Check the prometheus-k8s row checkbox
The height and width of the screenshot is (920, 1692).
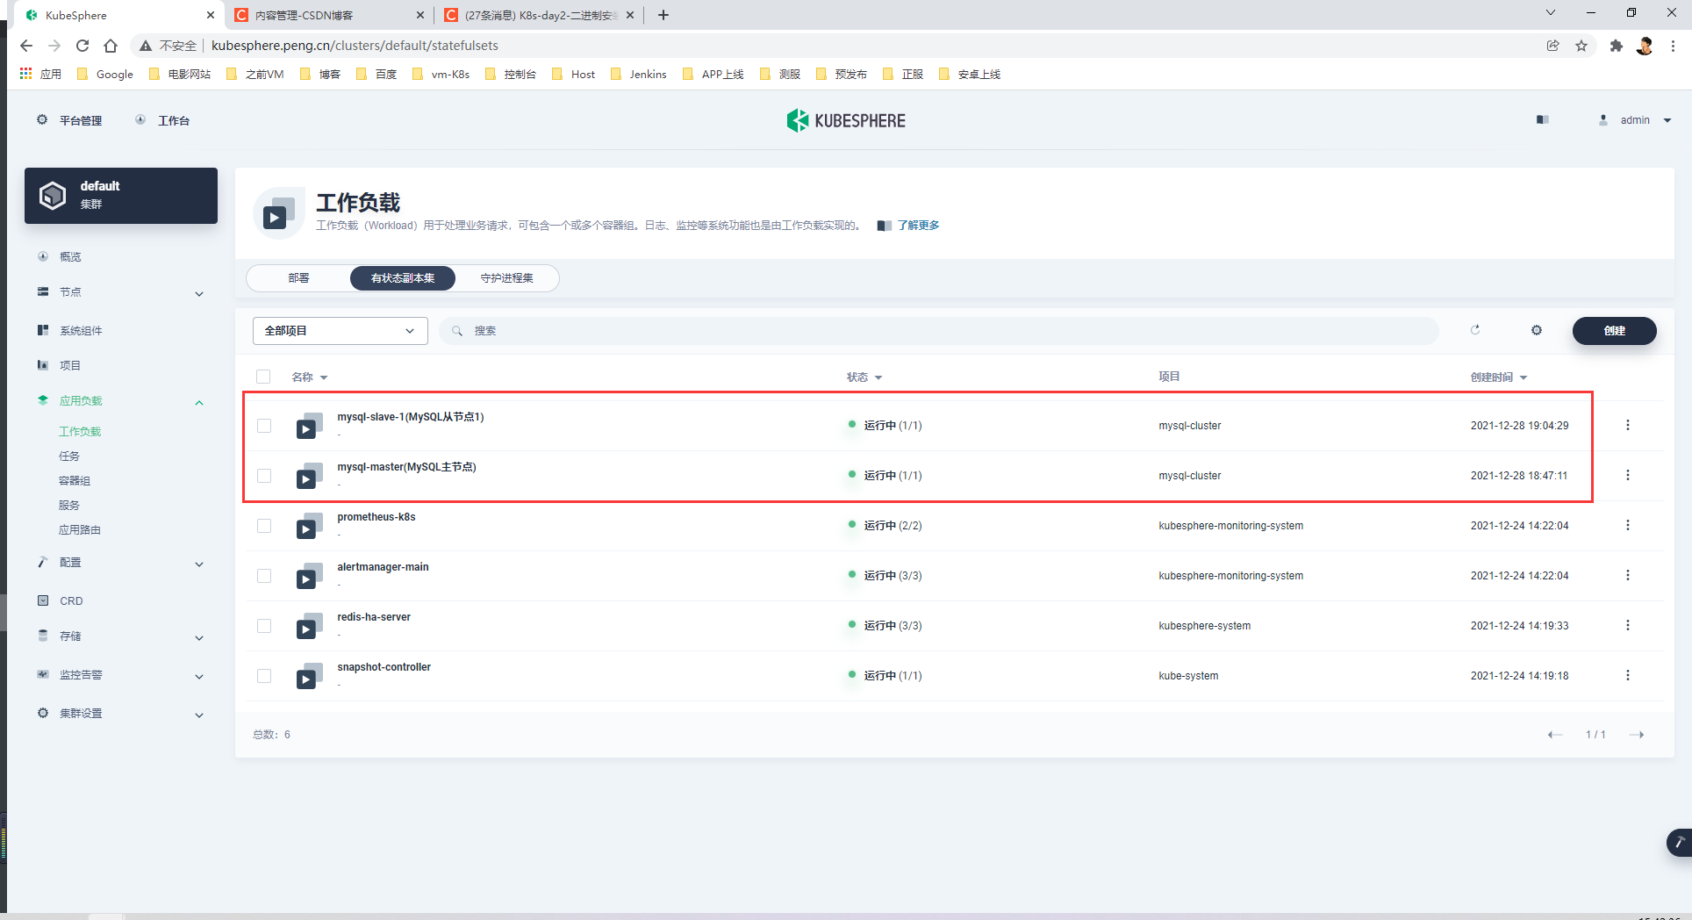point(264,526)
